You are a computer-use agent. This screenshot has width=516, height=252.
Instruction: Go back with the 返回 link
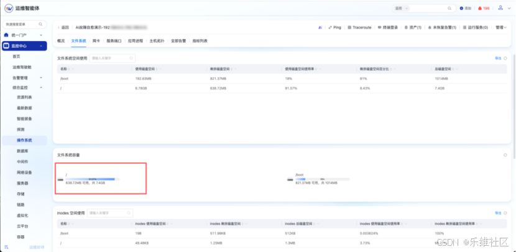[63, 27]
